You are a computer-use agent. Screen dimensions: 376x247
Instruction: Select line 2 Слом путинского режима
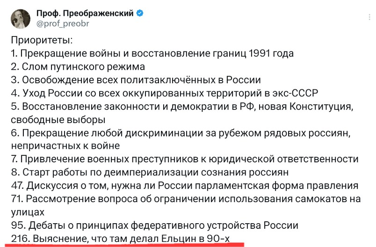(x=78, y=67)
